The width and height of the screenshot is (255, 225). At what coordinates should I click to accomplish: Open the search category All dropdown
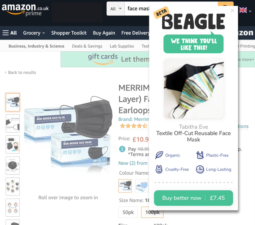(x=116, y=9)
